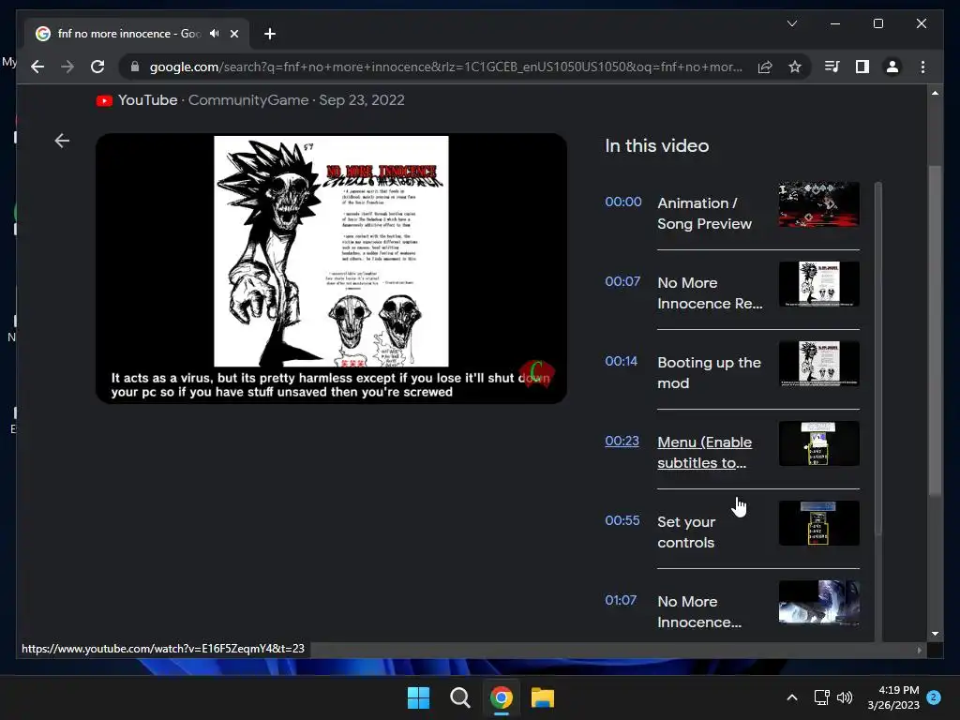Select the fnf no more innocence tab
Viewport: 960px width, 720px height.
[137, 34]
